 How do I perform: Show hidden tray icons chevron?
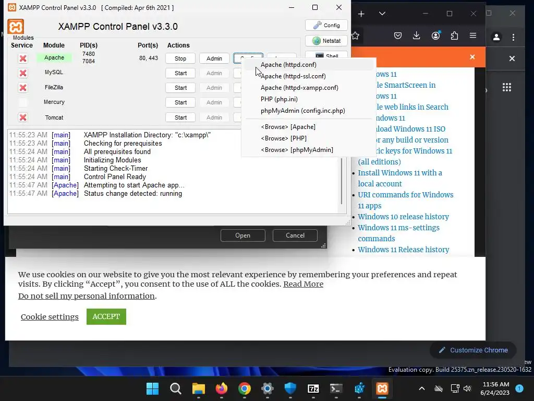[421, 388]
